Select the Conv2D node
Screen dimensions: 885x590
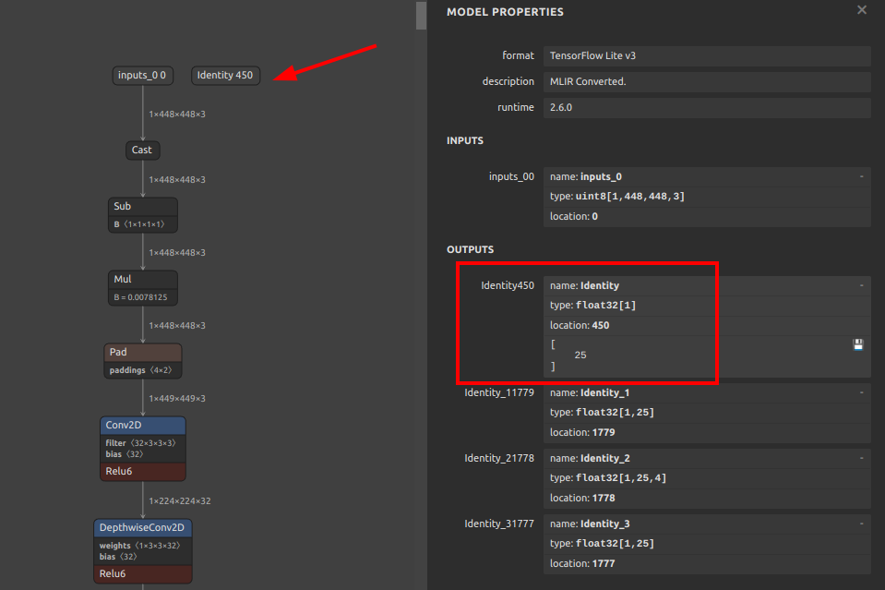click(x=142, y=425)
